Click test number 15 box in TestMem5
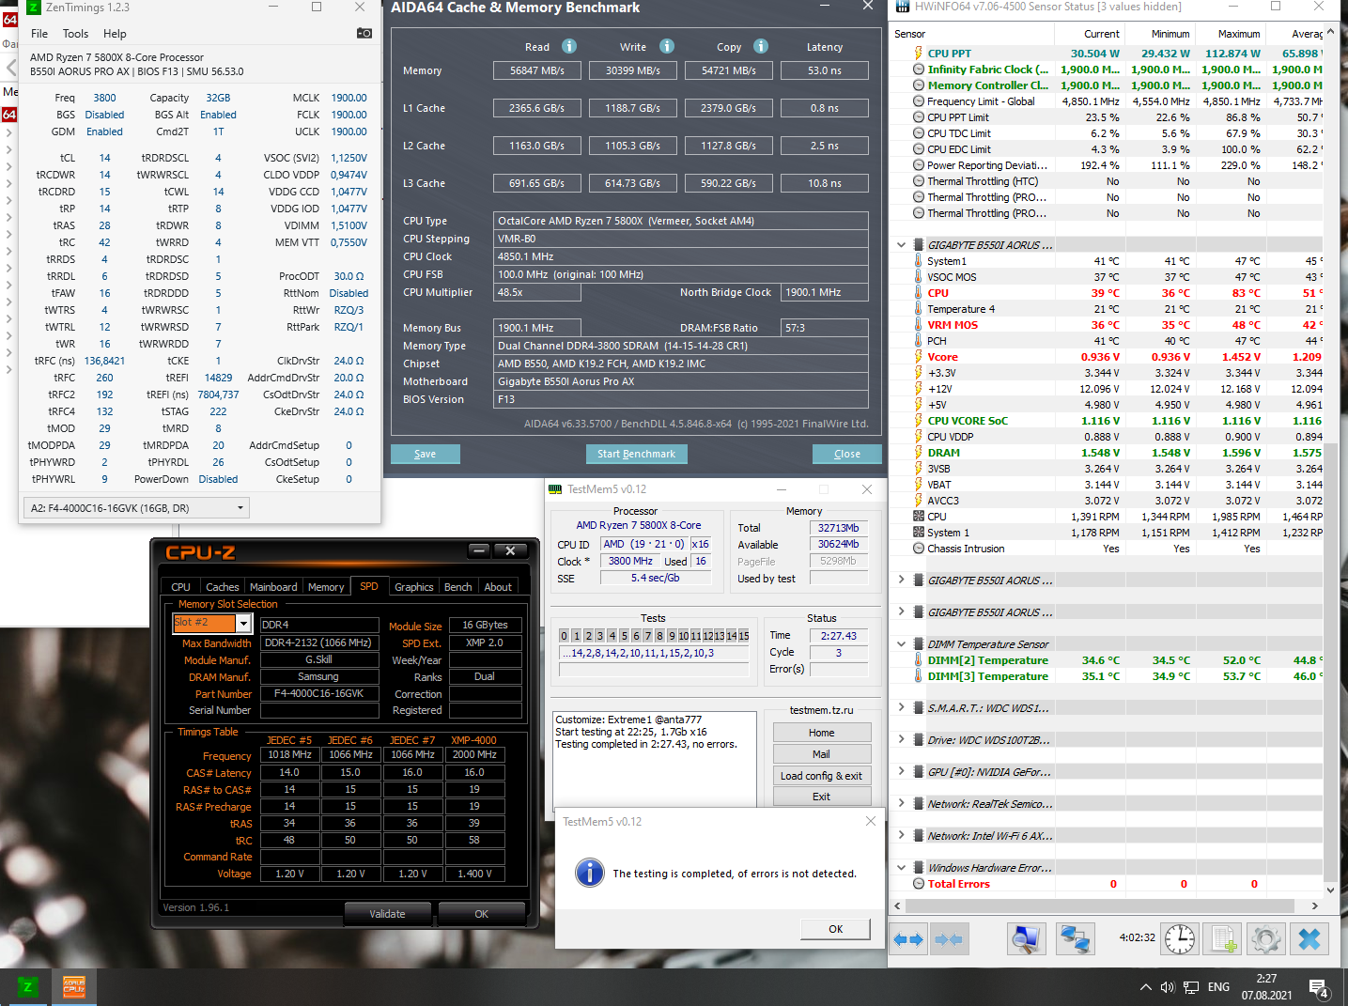The width and height of the screenshot is (1348, 1006). [x=744, y=636]
